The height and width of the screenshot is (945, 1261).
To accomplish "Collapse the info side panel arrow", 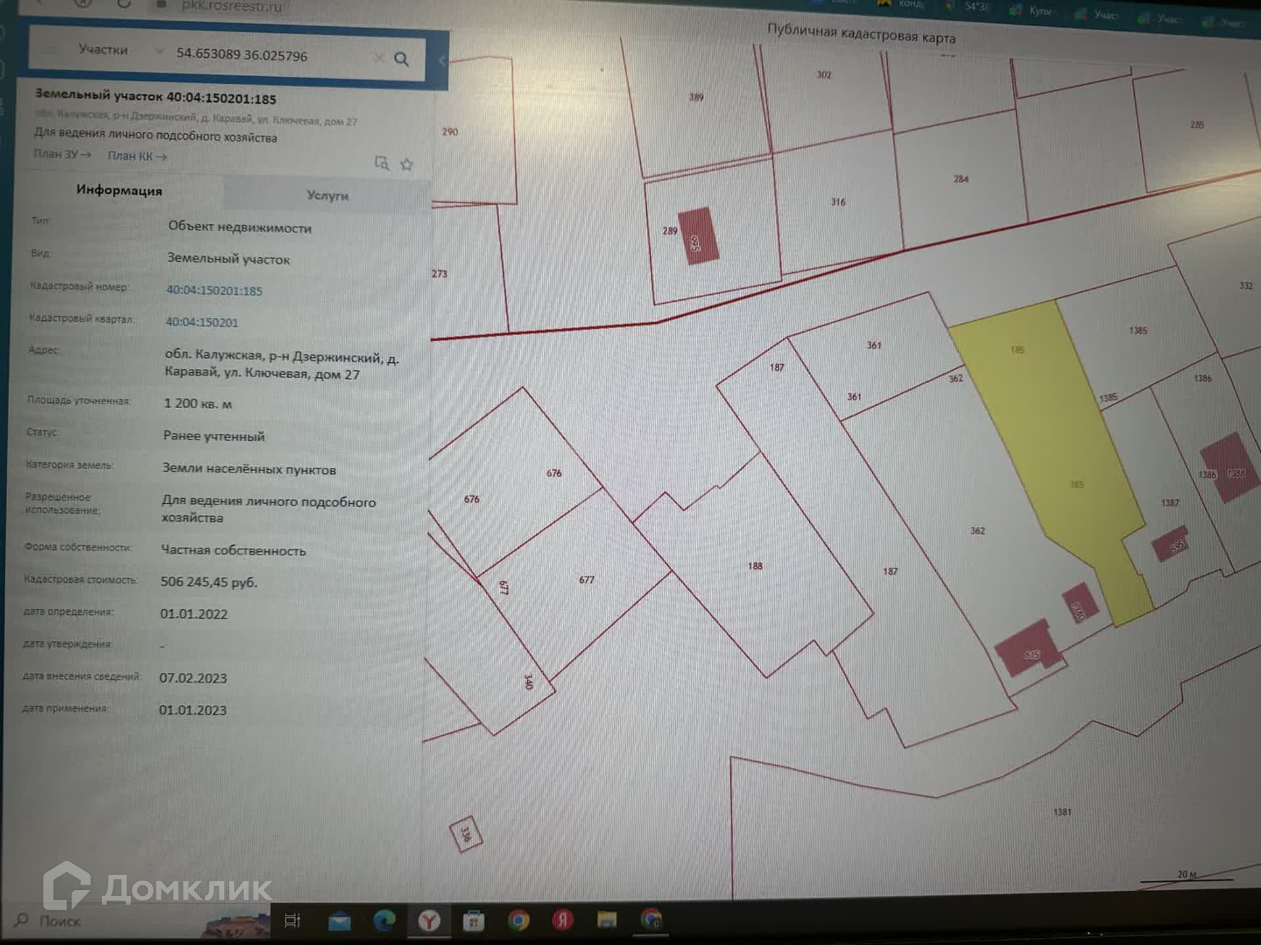I will click(x=442, y=61).
